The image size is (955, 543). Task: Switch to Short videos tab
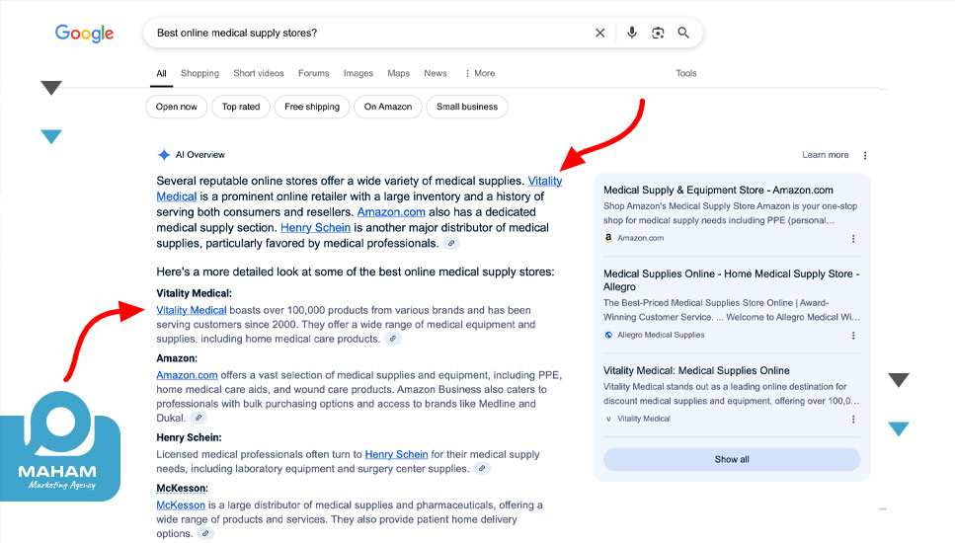[258, 73]
